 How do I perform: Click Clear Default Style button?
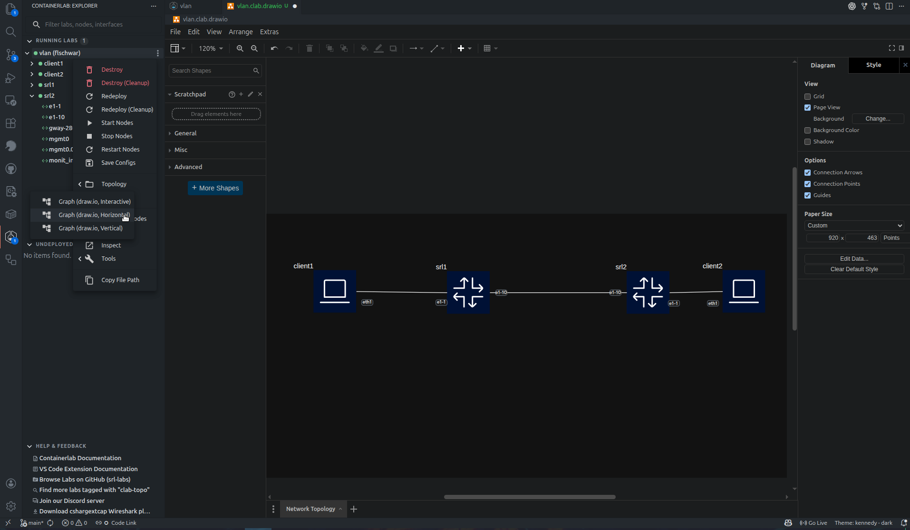point(854,269)
